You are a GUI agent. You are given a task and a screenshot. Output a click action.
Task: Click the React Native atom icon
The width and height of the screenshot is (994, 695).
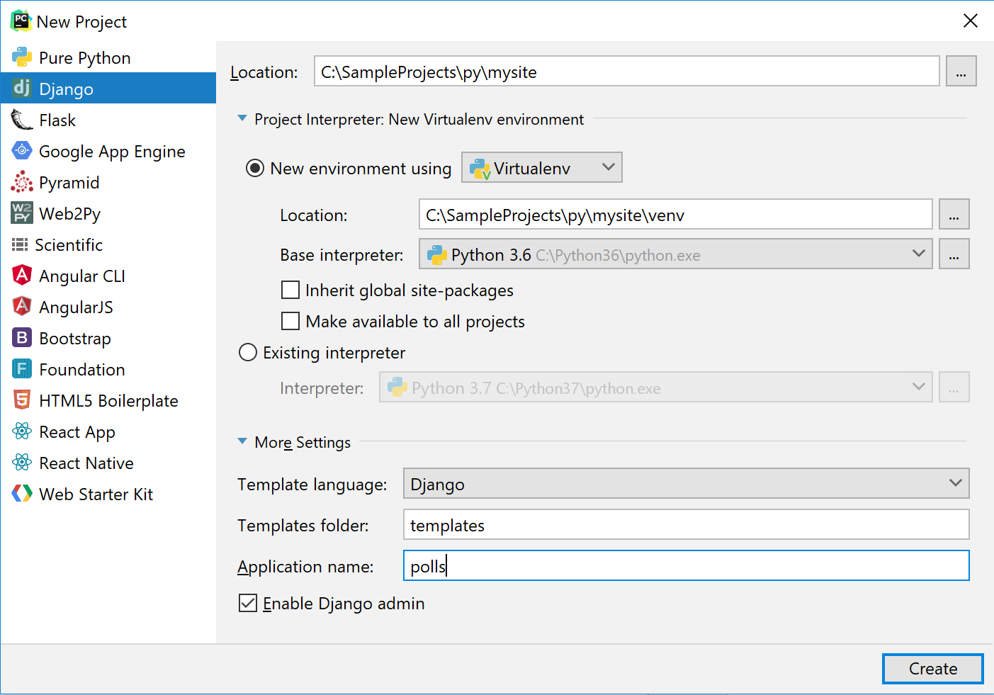coord(22,462)
